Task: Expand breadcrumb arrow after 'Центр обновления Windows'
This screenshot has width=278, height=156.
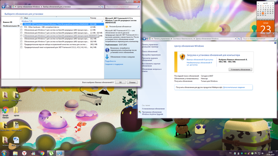Action: click(x=42, y=7)
